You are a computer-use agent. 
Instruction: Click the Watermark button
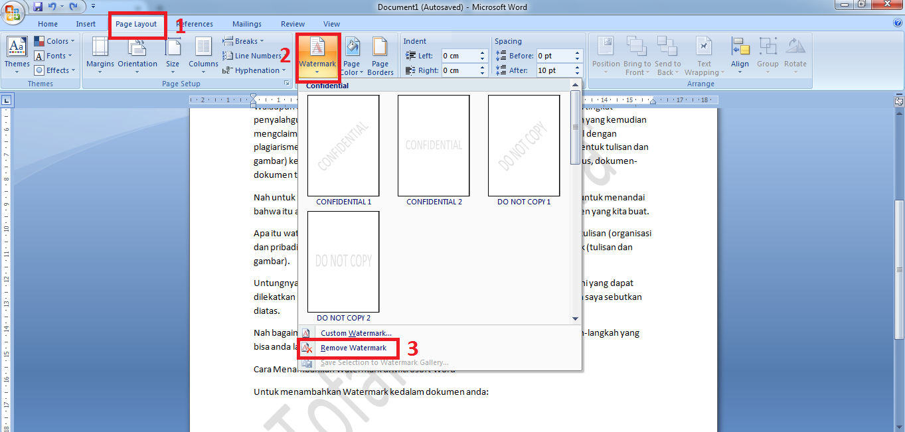coord(317,56)
